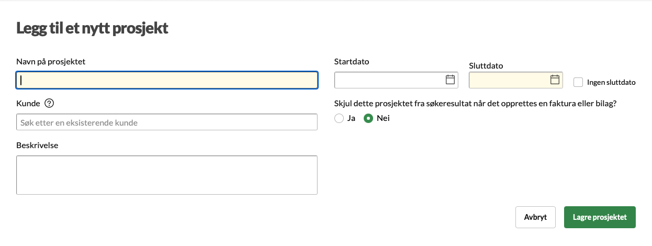652x246 pixels.
Task: Select the Nei radio button
Action: 368,118
